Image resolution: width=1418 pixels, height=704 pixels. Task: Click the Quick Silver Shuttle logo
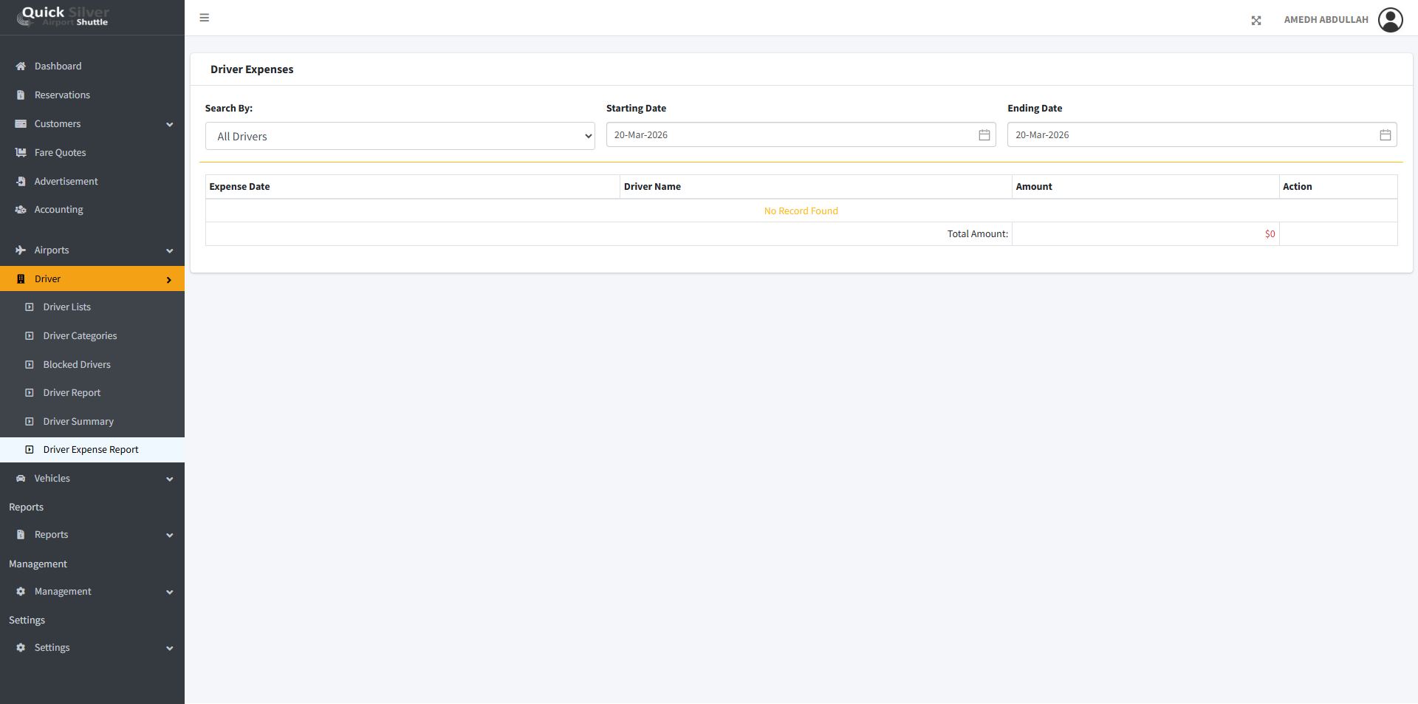(65, 16)
